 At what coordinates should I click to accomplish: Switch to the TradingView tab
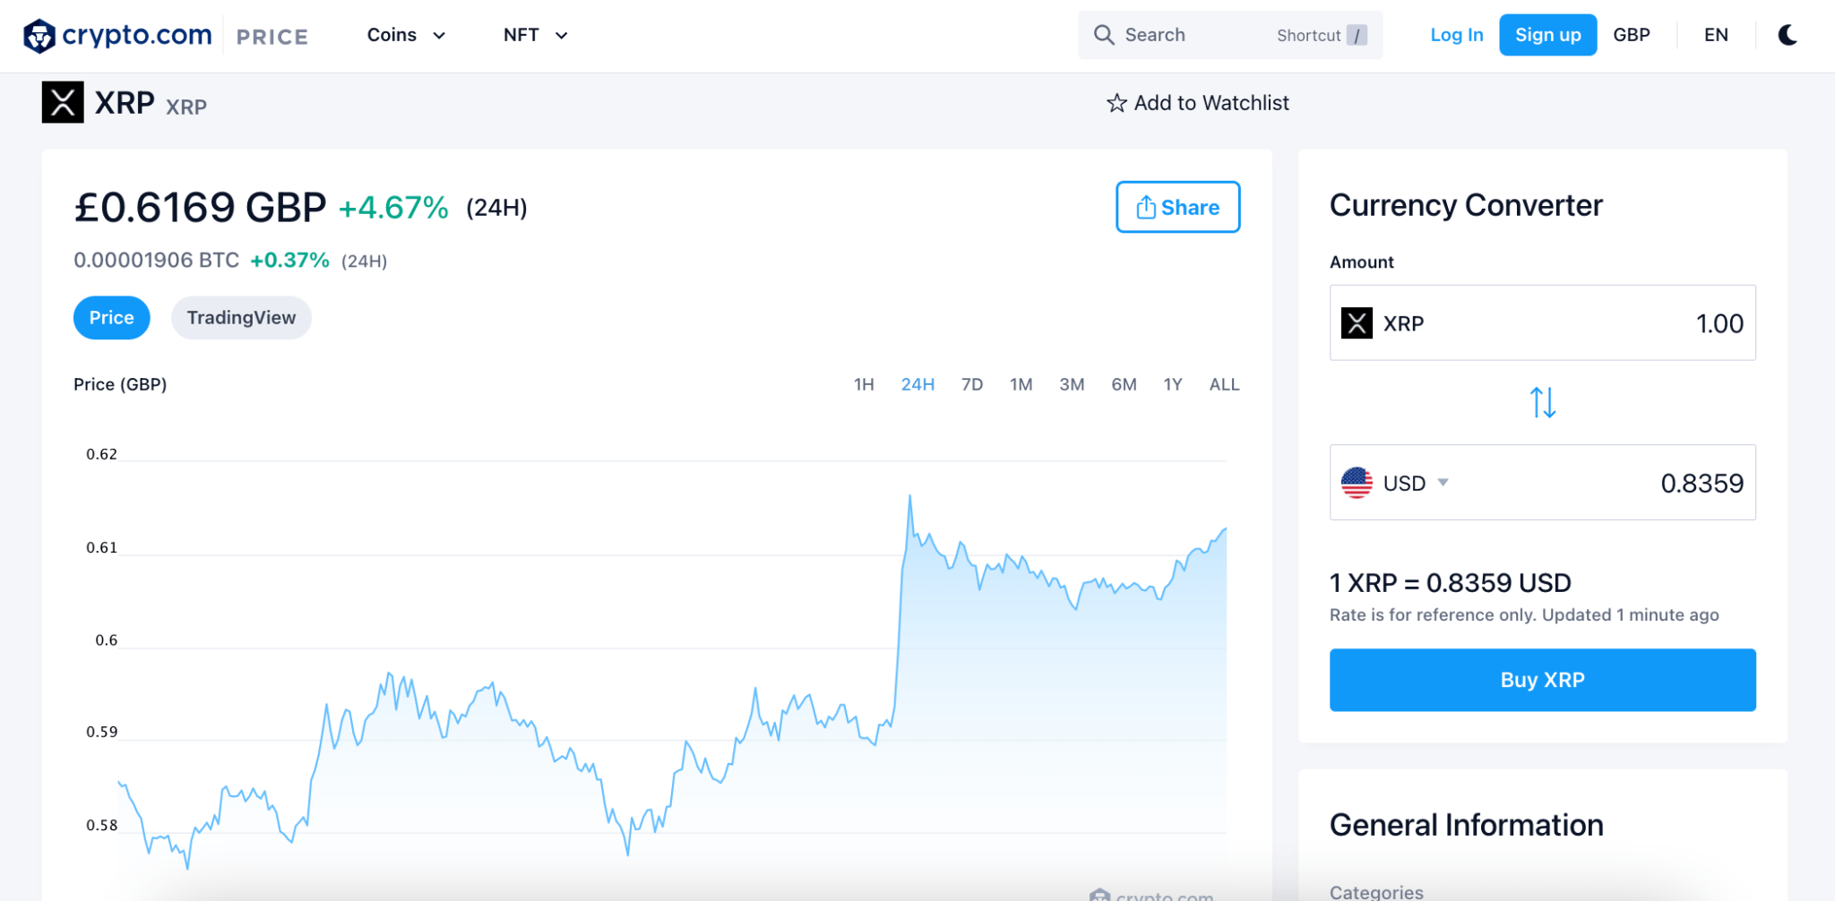click(x=241, y=318)
